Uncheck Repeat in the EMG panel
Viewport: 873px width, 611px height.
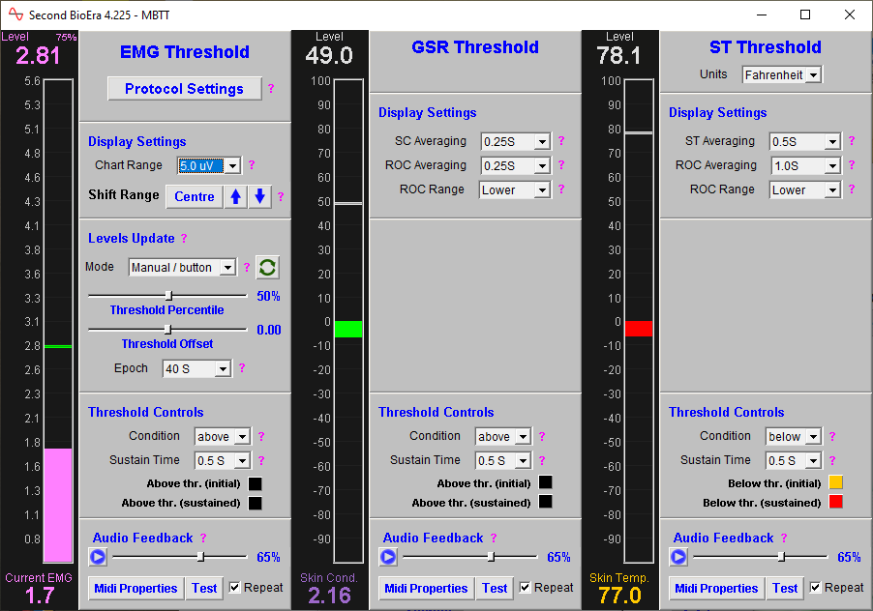pos(233,588)
